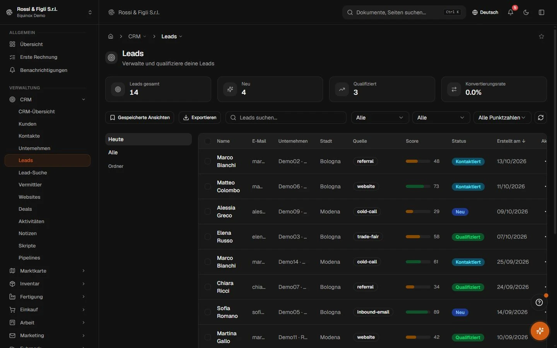
Task: Expand the Marktkarte sidebar chevron
Action: coord(84,271)
